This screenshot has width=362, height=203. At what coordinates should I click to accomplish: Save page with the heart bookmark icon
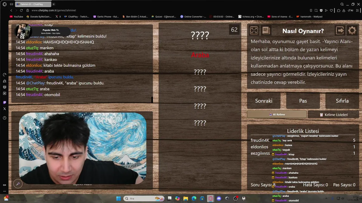[331, 10]
